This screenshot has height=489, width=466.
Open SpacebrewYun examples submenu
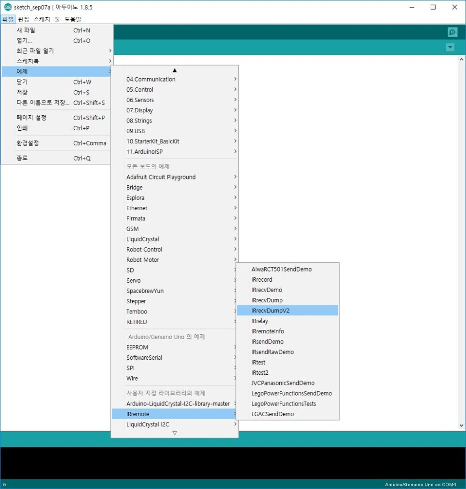click(174, 291)
